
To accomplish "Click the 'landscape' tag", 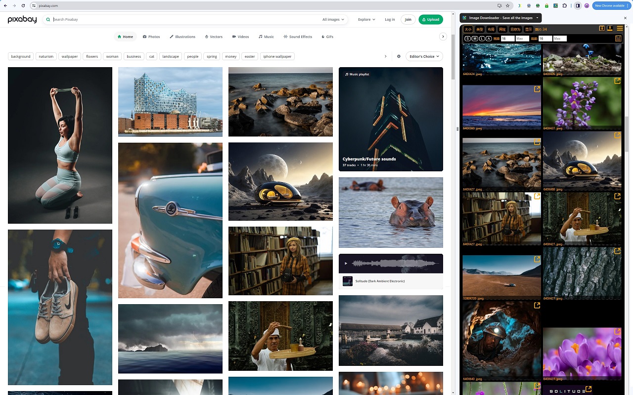I will tap(171, 56).
